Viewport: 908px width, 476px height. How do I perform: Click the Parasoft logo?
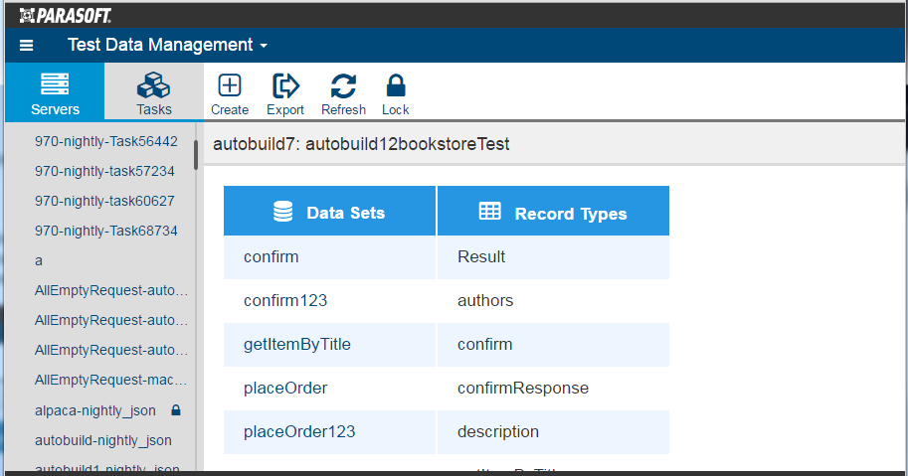(65, 16)
